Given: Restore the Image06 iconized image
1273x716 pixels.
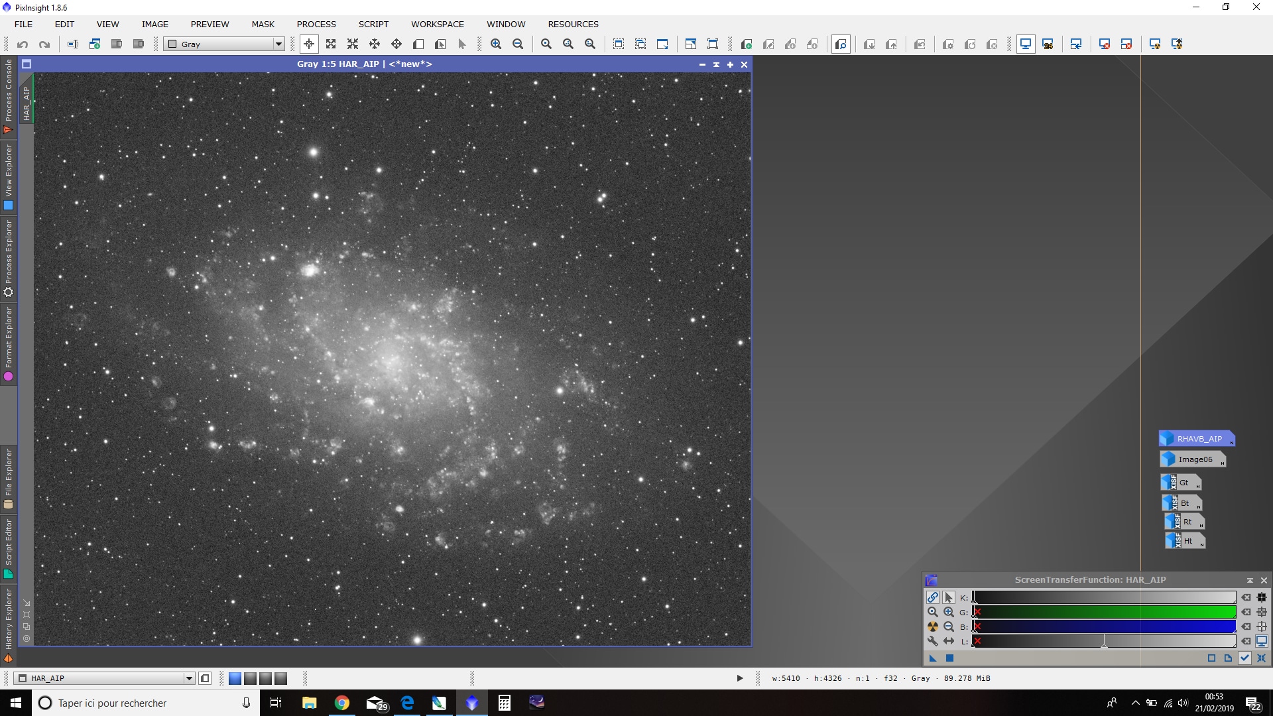Looking at the screenshot, I should click(1193, 459).
